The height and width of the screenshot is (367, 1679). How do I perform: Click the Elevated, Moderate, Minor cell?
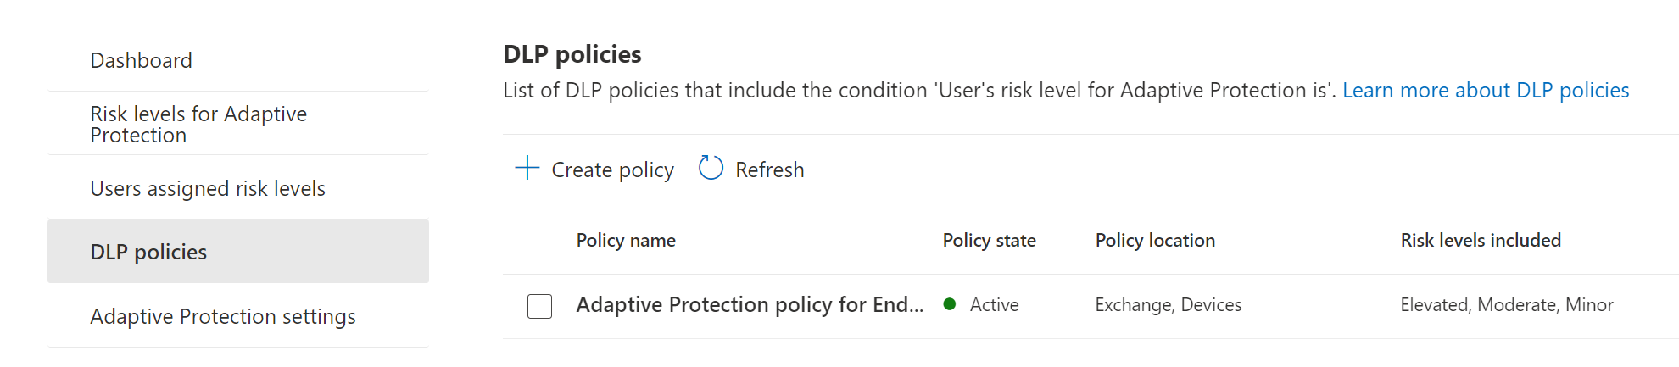pos(1506,305)
